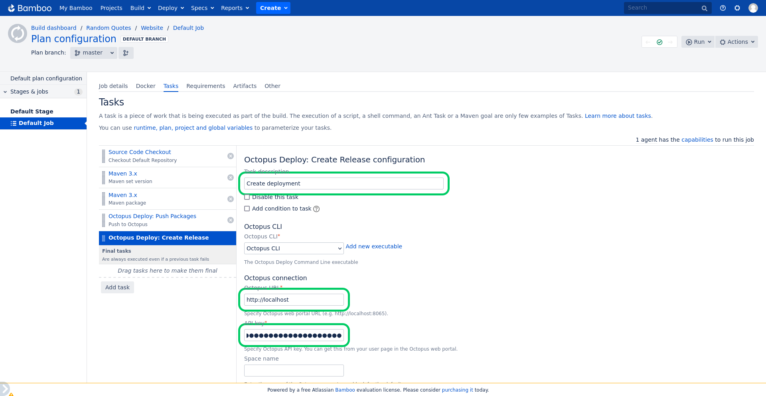Open My Bamboo in the top nav

(x=76, y=8)
